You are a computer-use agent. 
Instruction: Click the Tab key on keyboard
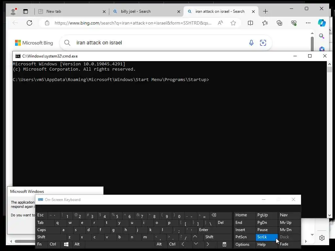pos(44,223)
